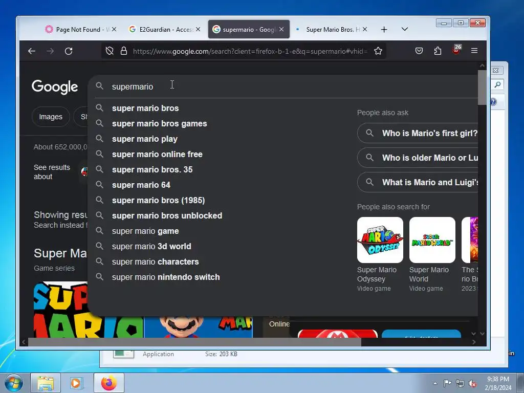Click the 'Search instead' link
The height and width of the screenshot is (393, 524).
pos(60,225)
